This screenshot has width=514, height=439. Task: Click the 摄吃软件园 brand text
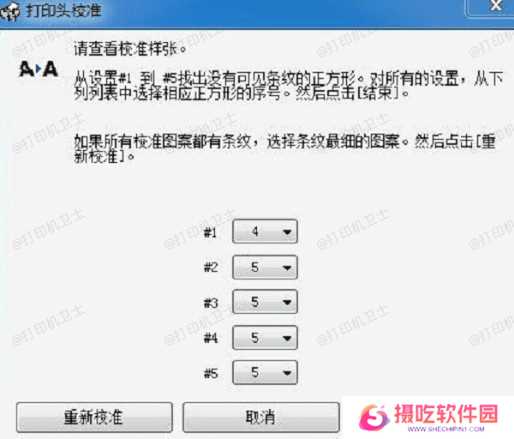pyautogui.click(x=446, y=413)
